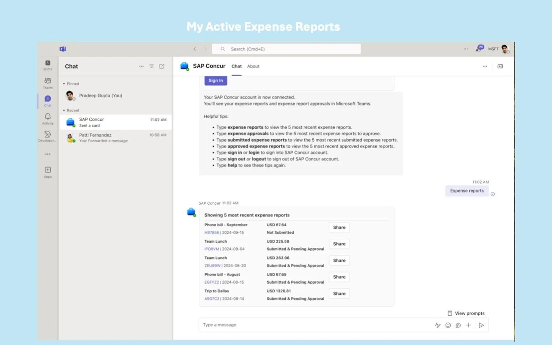Open report link IPO0VM
This screenshot has width=552, height=345.
(211, 249)
